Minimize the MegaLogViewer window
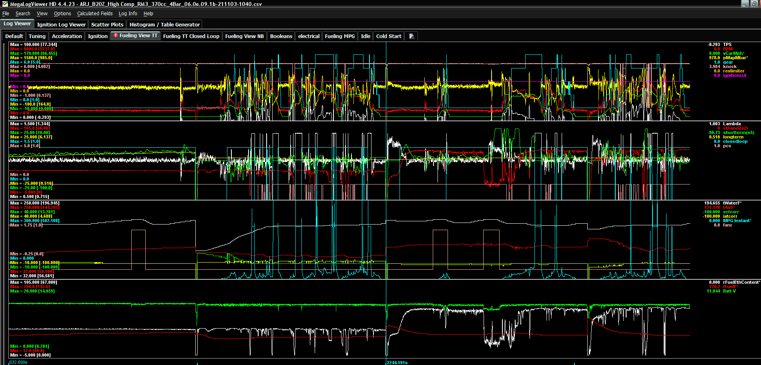Screen dimensions: 761x365 tap(745, 4)
